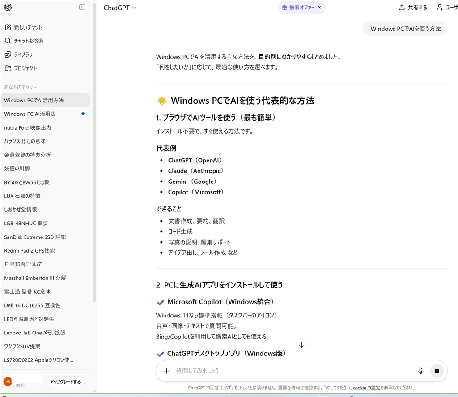Click heading 2. PCに生成AIアプリをインストールして使う

219,285
